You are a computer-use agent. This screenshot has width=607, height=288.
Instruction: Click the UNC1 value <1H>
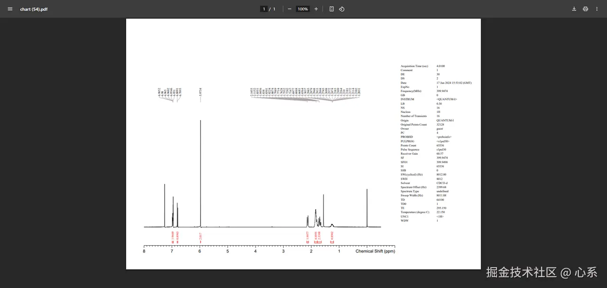pos(440,216)
